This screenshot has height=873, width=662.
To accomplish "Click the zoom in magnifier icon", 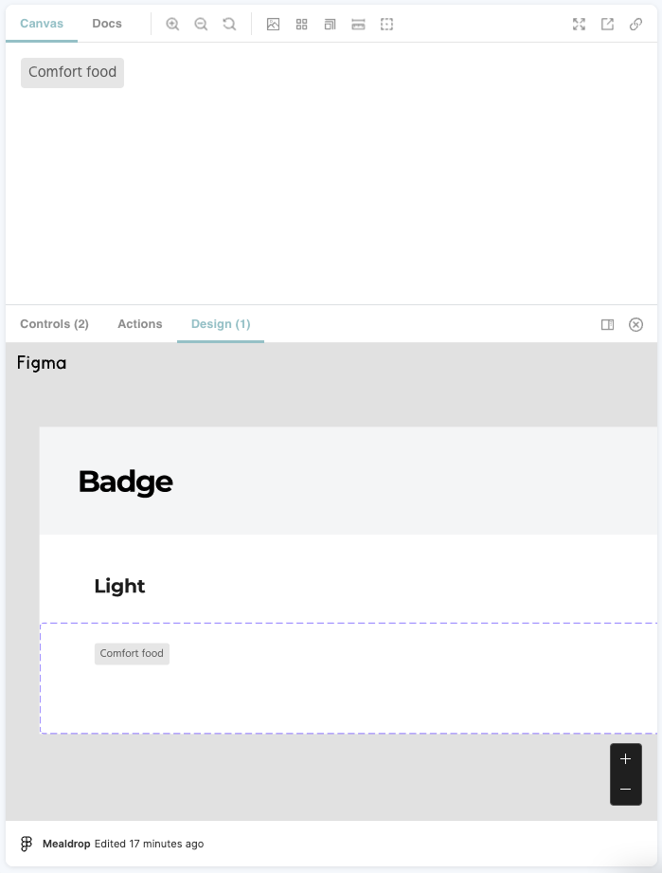I will [x=172, y=24].
